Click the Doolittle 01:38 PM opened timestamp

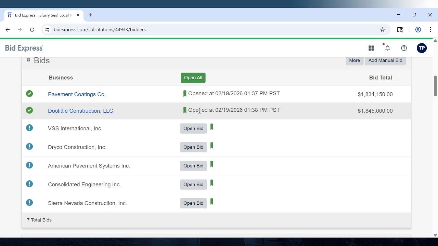coord(234,110)
